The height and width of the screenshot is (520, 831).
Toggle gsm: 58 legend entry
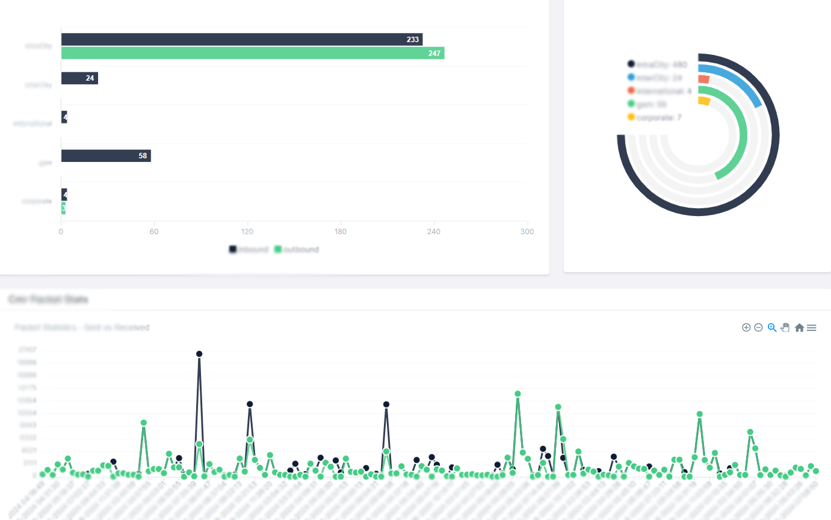point(647,104)
